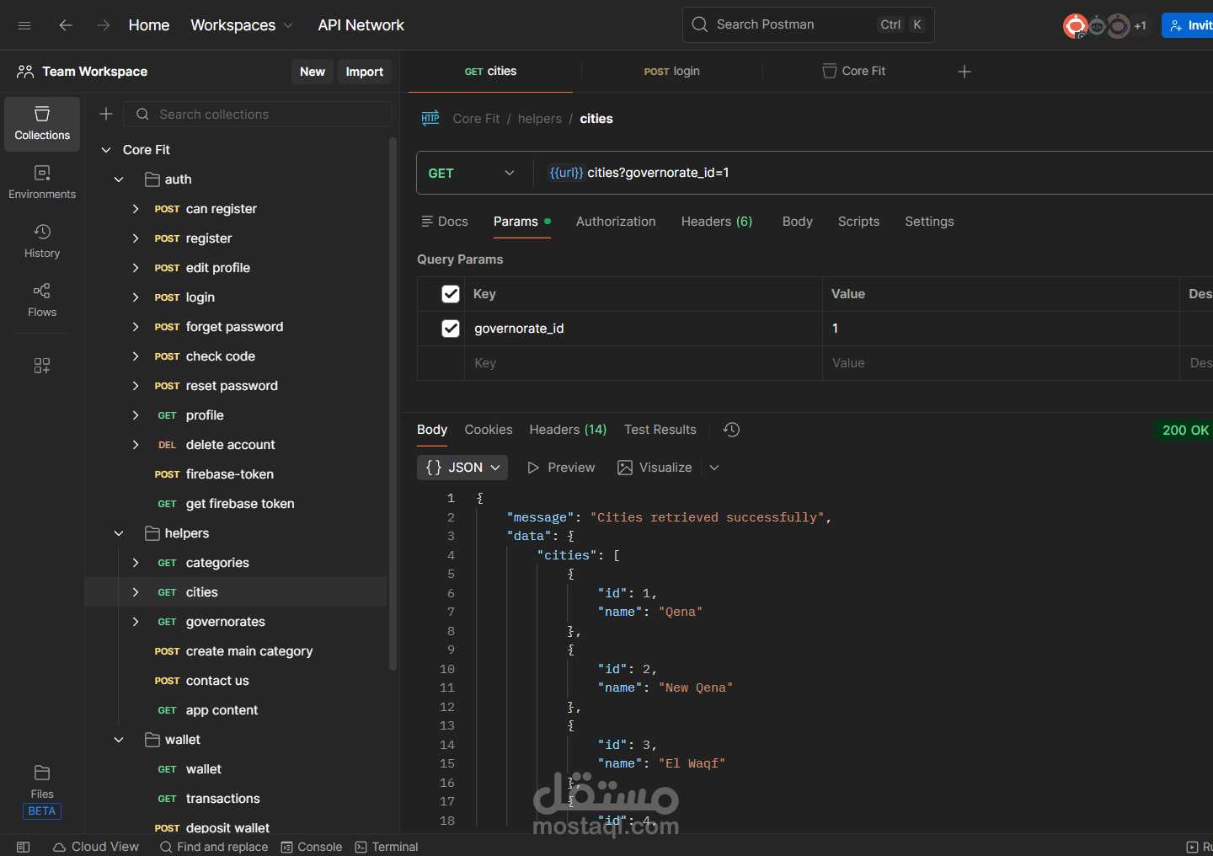This screenshot has width=1213, height=856.
Task: View response Headers (14) tab
Action: pyautogui.click(x=568, y=430)
